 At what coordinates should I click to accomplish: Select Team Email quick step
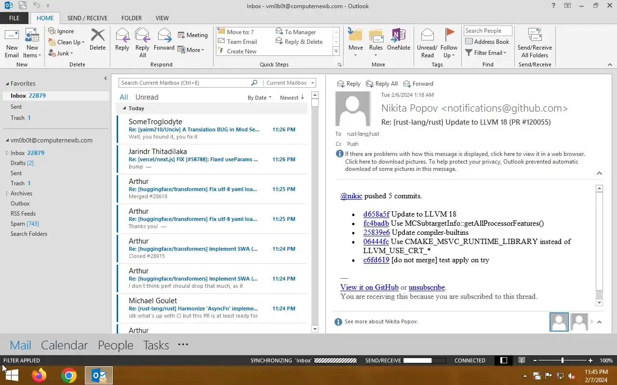tap(238, 42)
